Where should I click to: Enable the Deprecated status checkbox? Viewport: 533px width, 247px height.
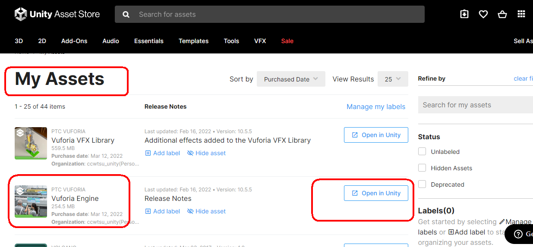click(422, 184)
